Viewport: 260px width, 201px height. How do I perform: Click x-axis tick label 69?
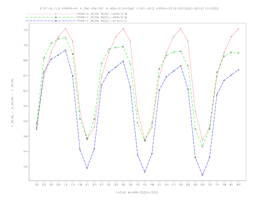(x=203, y=185)
